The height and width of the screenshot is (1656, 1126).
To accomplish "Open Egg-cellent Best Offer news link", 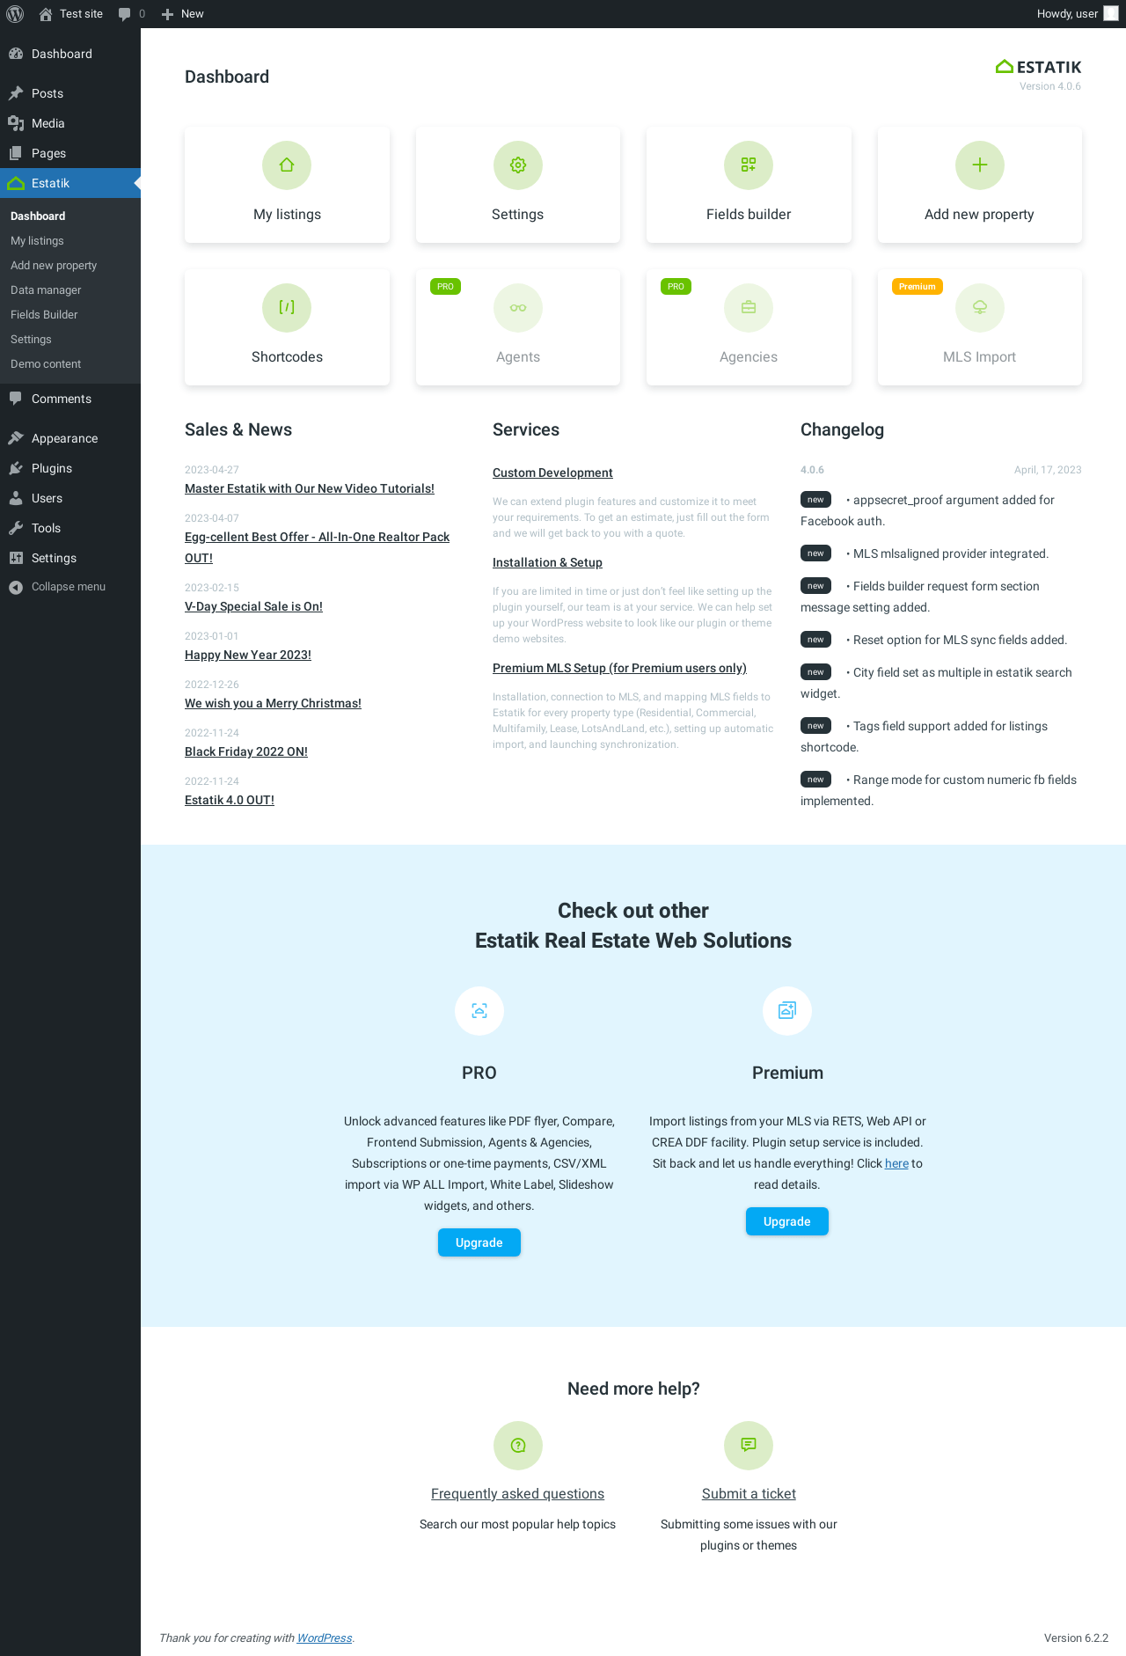I will tap(317, 547).
